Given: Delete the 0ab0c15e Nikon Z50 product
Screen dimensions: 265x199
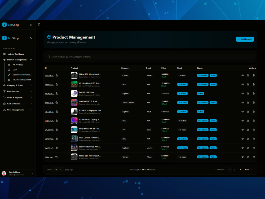Looking at the screenshot, I should (254, 75).
